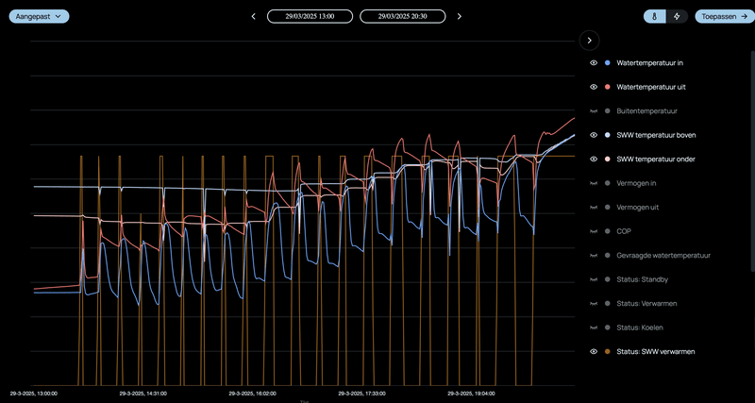Viewport: 755px width, 403px height.
Task: Show Status: Standby eye icon
Action: 594,279
